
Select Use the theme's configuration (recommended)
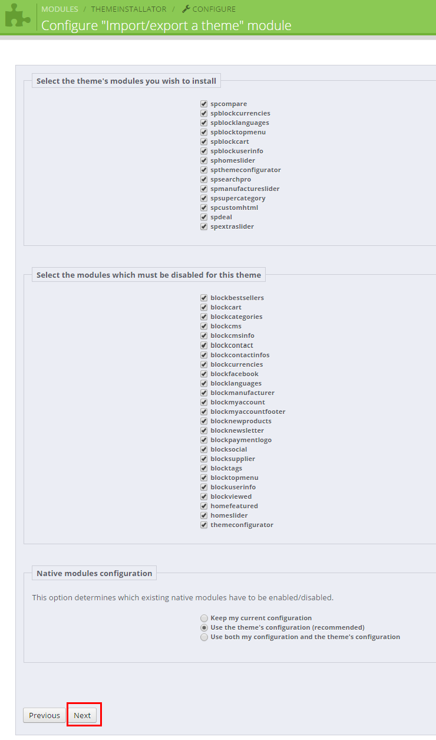tap(204, 627)
